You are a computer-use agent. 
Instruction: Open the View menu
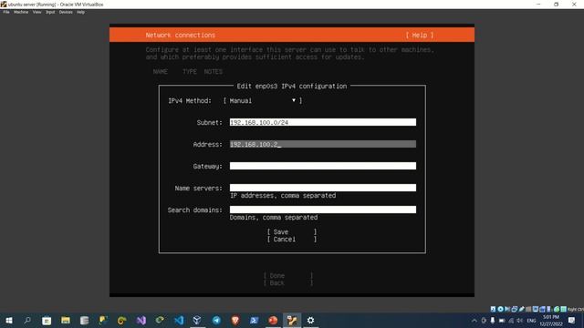coord(36,12)
